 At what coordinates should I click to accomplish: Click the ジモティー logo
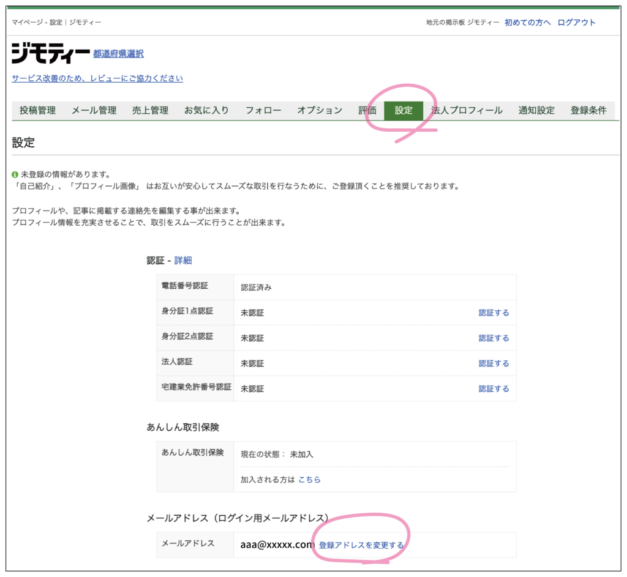click(51, 54)
